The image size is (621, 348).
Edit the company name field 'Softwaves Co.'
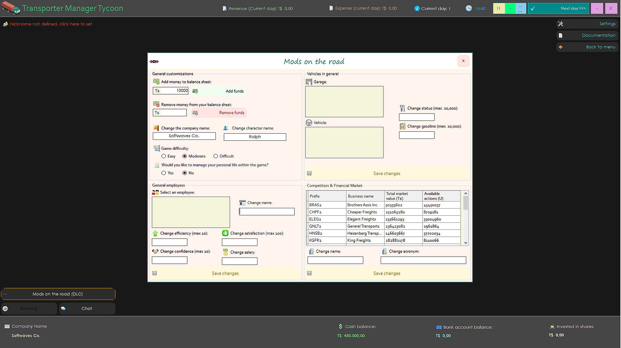(184, 136)
